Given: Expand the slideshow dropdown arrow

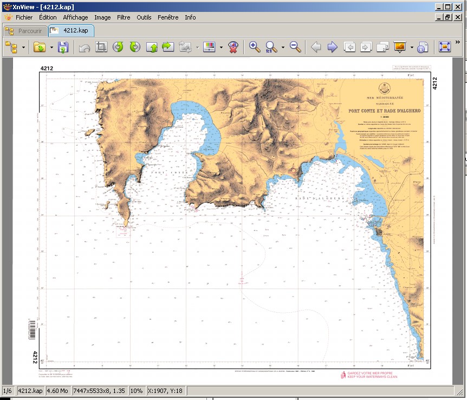Looking at the screenshot, I should pyautogui.click(x=412, y=47).
